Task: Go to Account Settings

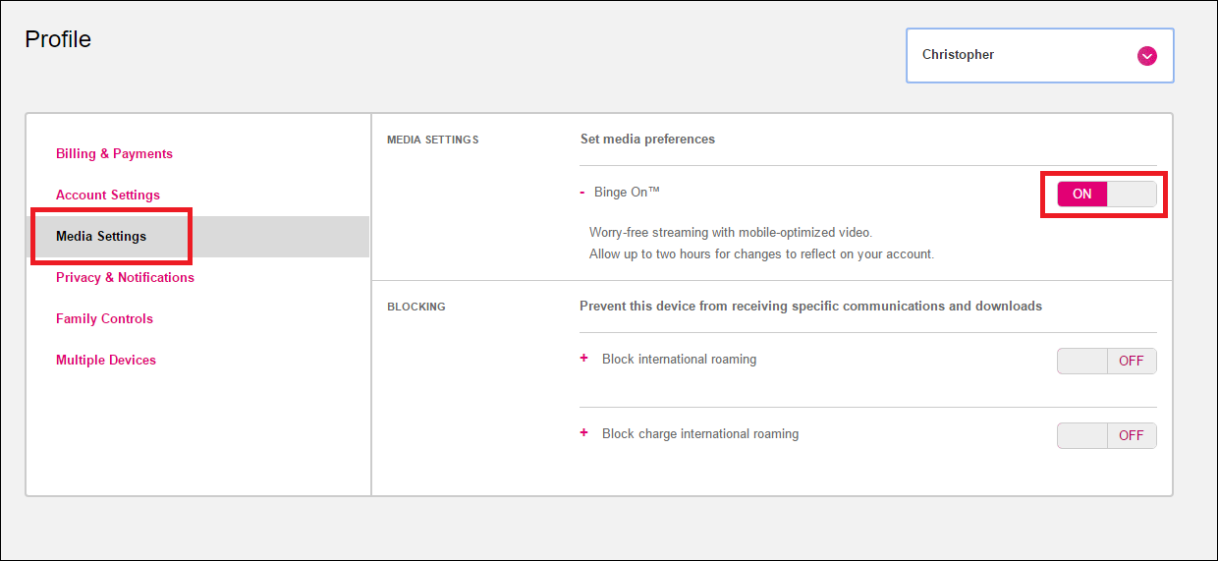Action: (108, 196)
